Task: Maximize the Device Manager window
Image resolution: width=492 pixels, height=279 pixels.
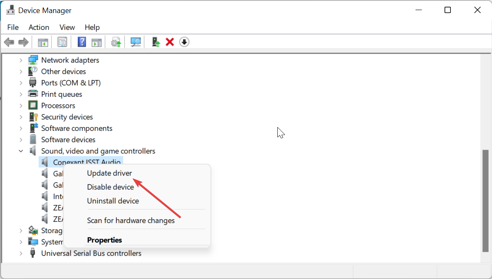Action: point(448,10)
